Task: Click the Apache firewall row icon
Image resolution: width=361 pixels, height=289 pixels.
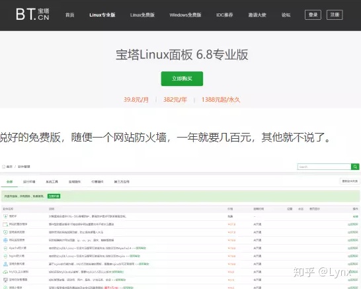Action: [x=5, y=248]
